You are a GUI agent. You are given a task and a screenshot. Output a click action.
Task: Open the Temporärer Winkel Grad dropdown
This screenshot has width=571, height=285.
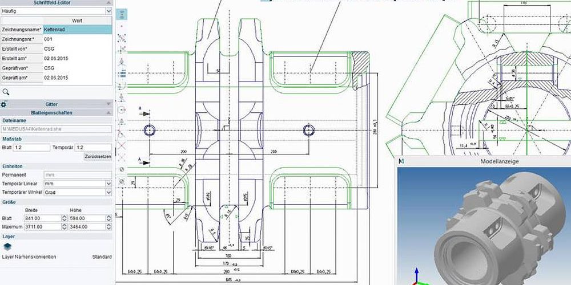click(108, 193)
